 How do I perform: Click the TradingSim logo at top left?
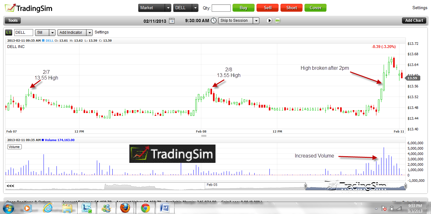click(x=29, y=8)
